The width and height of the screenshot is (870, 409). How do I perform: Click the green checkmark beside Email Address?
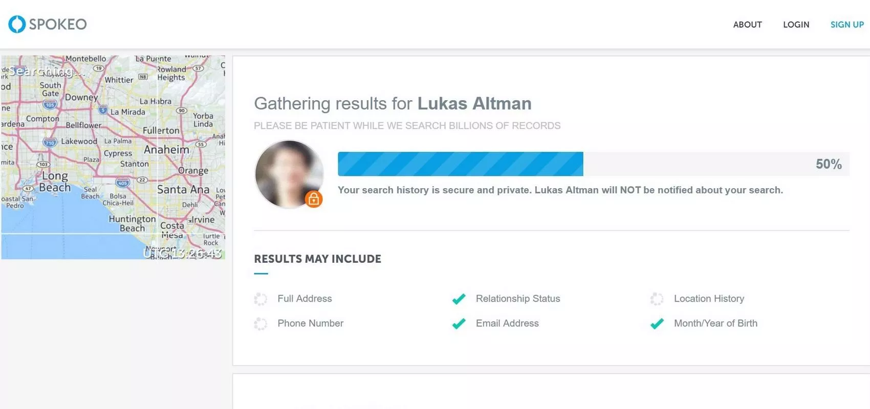pos(459,324)
